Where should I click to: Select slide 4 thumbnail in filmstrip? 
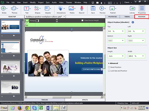tap(10, 87)
